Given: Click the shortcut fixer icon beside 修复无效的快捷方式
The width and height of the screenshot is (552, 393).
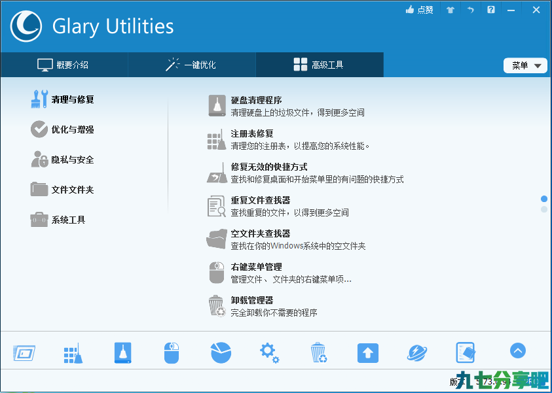Looking at the screenshot, I should [217, 173].
